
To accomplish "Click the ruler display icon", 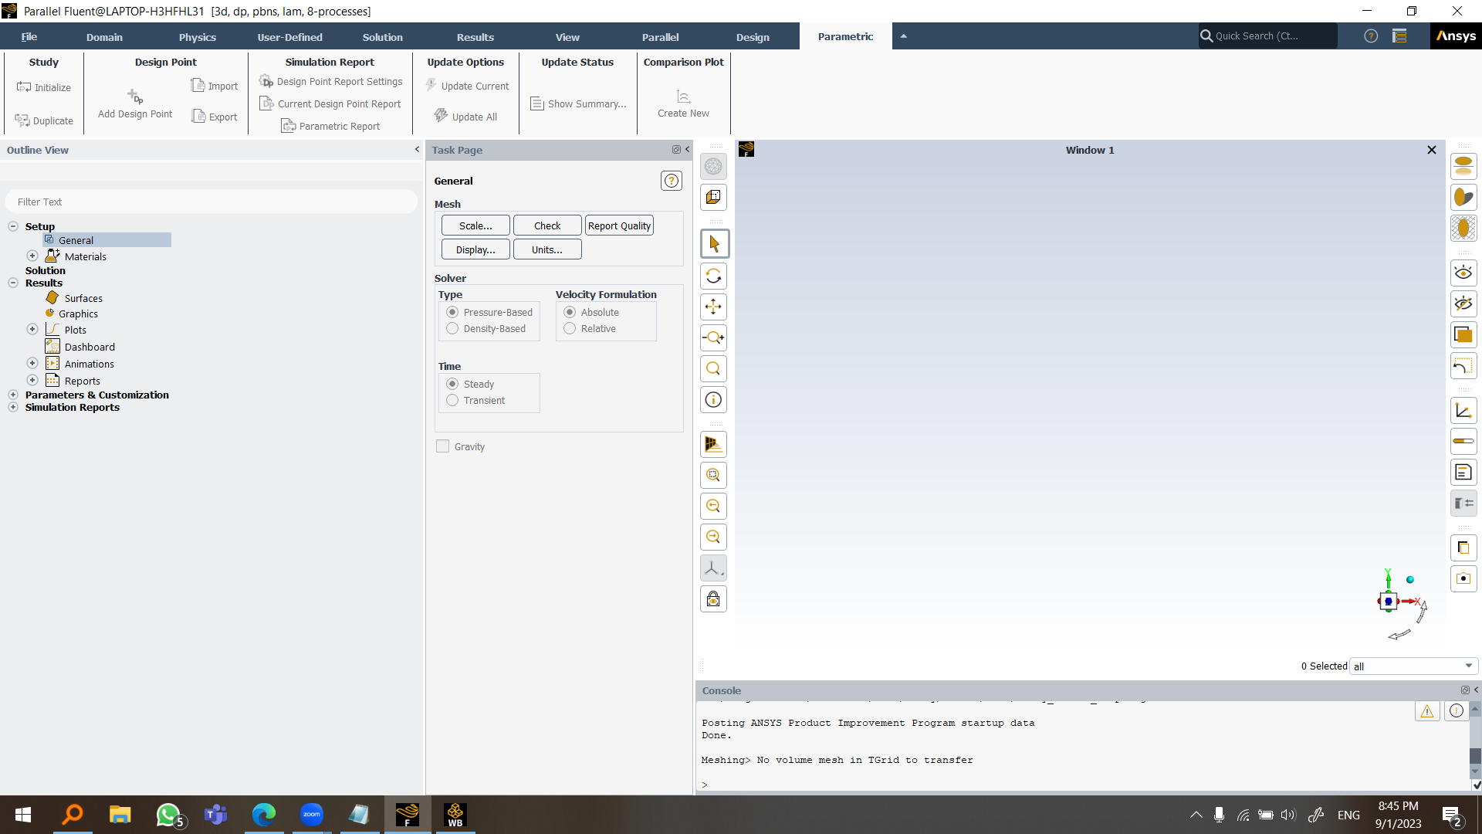I will 1463,441.
